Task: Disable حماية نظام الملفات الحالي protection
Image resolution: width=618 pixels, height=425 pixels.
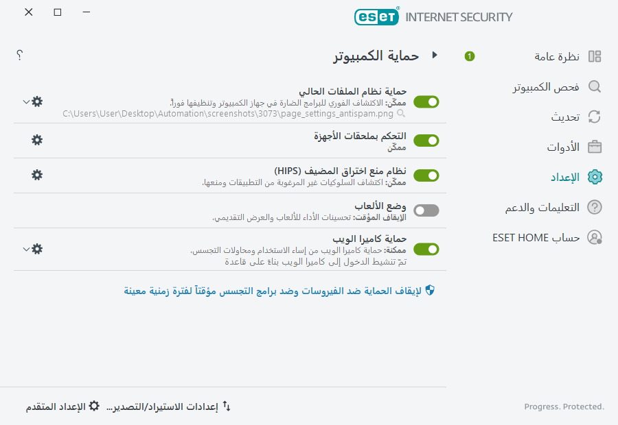Action: [x=426, y=101]
